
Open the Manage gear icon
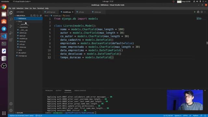(x=11, y=110)
